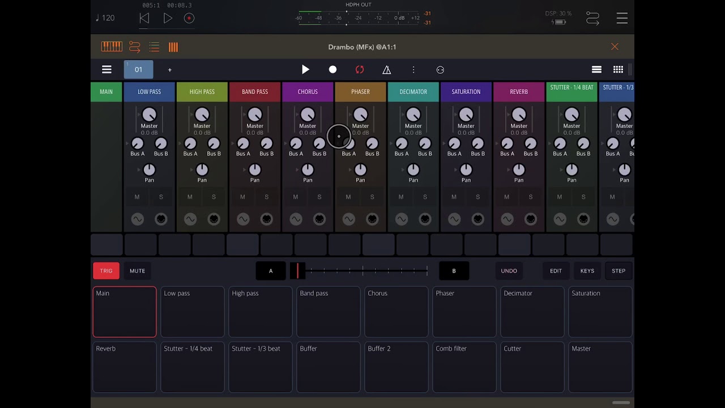Screen dimensions: 725x408
Task: Select the LOW PASS track header
Action: 150,92
